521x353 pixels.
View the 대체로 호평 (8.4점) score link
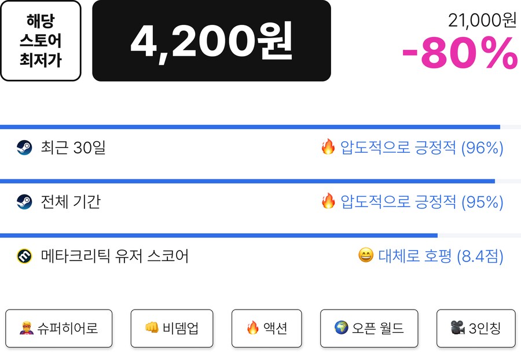pos(441,256)
